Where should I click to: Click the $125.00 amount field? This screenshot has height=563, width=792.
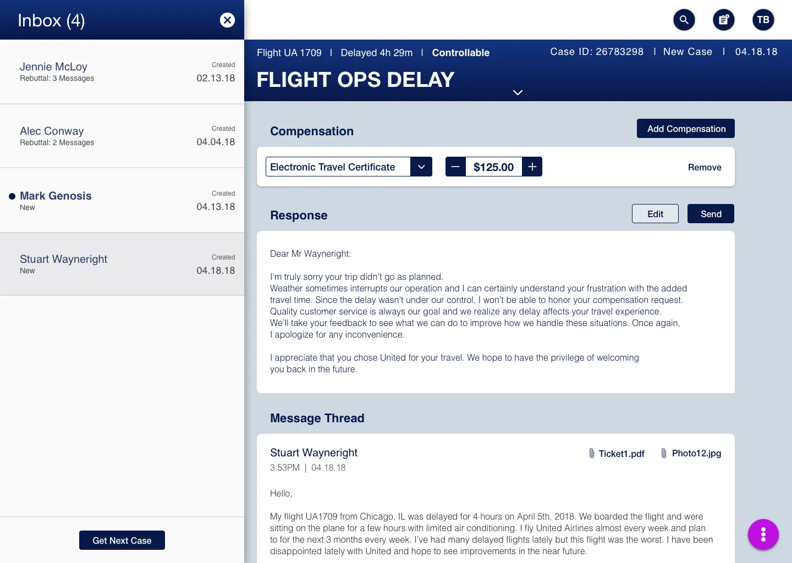click(494, 167)
